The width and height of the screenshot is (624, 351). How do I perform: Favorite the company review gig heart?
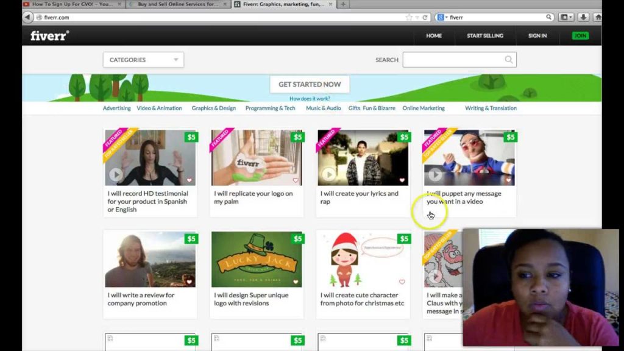point(190,282)
